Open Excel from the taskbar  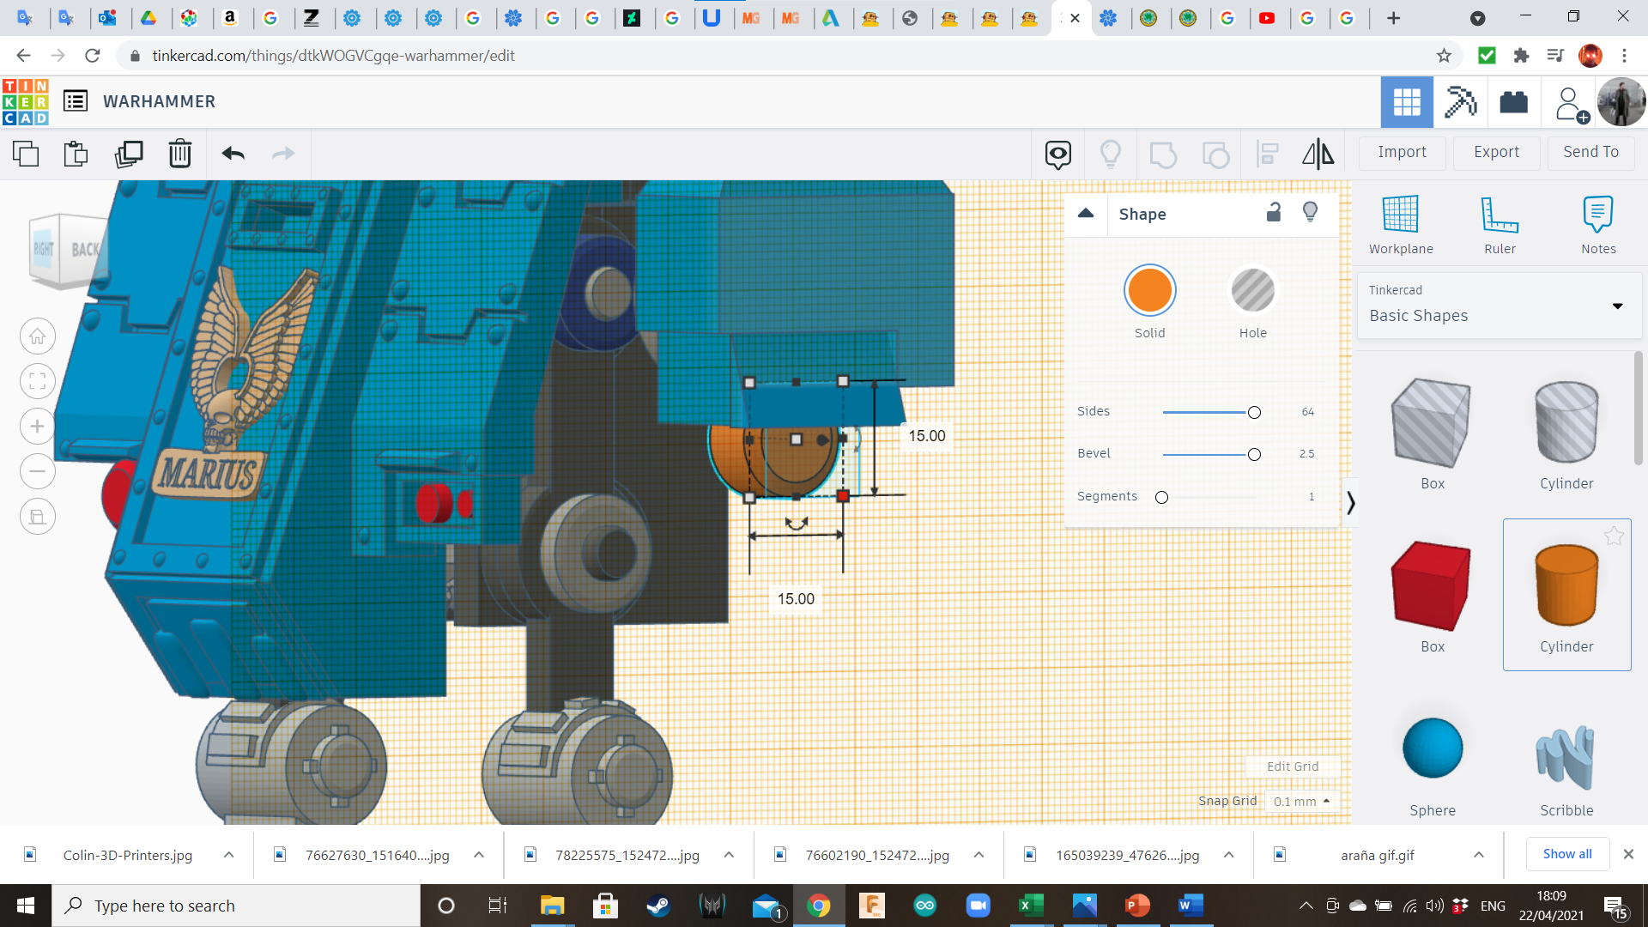tap(1030, 906)
